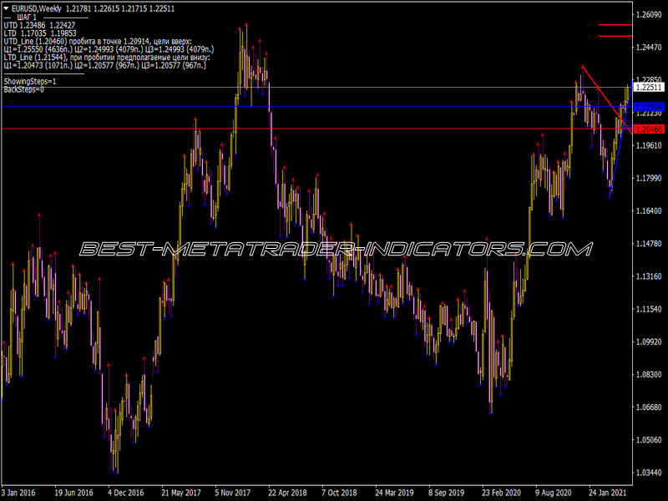
Task: Click the '3 Jan 2016' date label
Action: (18, 493)
